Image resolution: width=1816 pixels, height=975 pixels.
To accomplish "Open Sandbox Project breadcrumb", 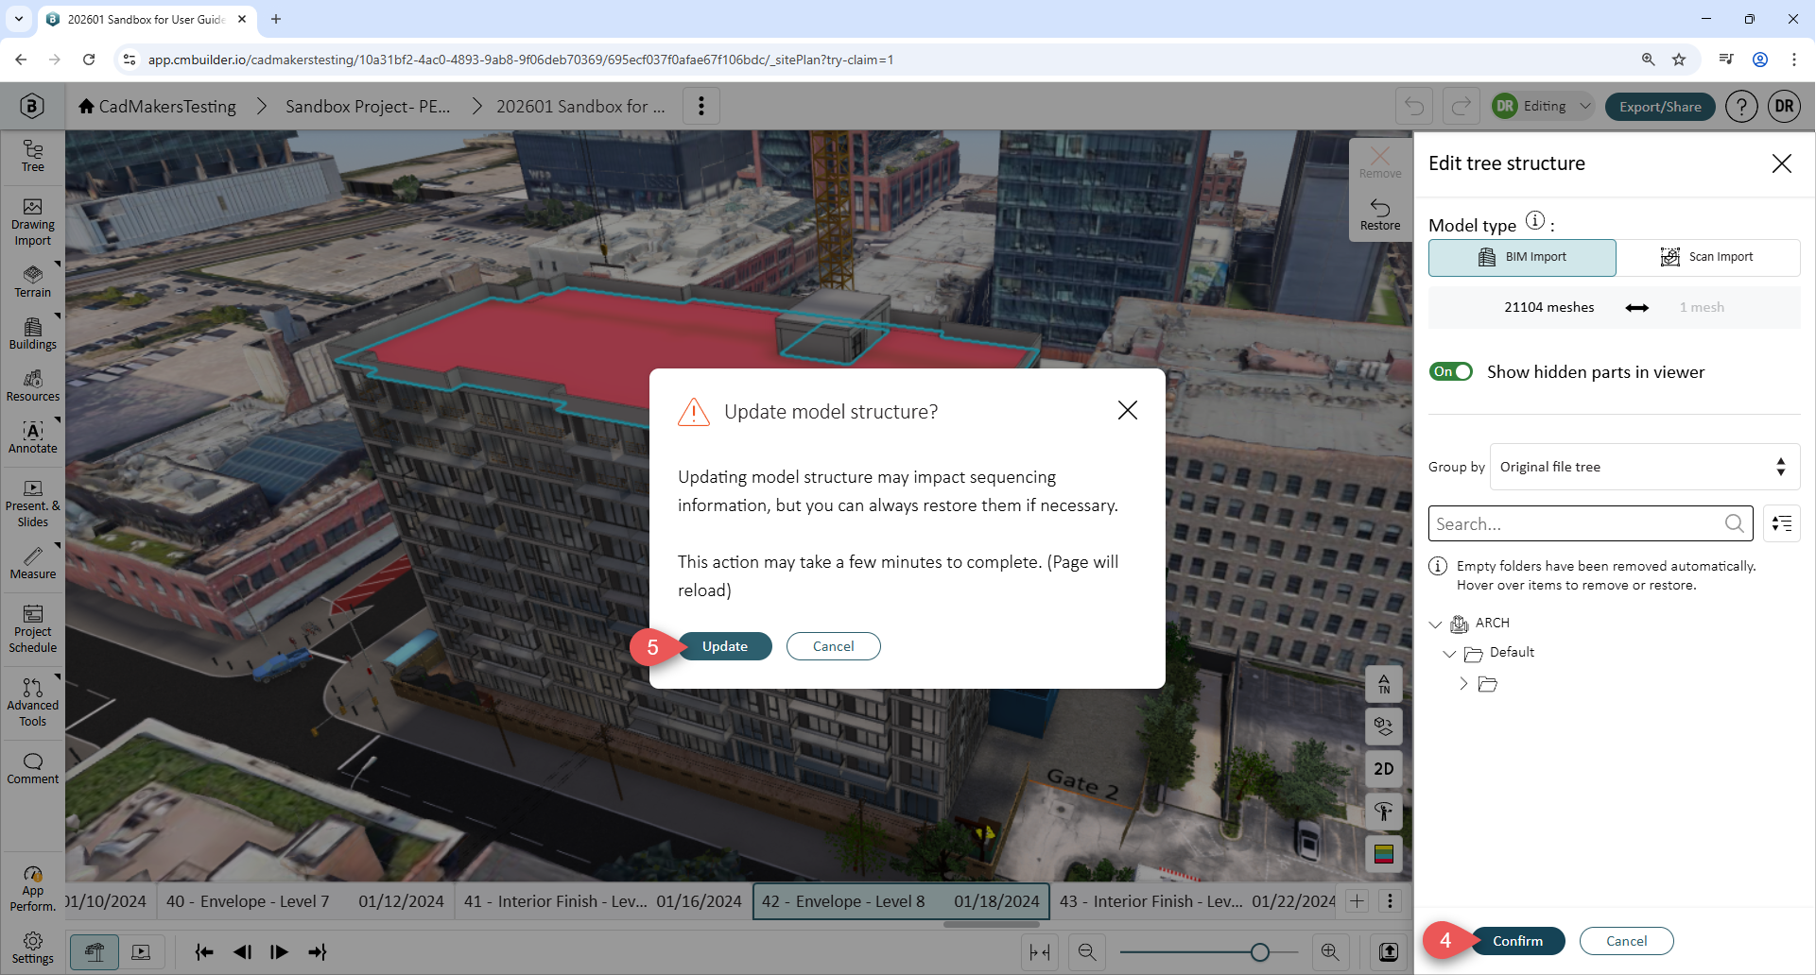I will [x=368, y=107].
